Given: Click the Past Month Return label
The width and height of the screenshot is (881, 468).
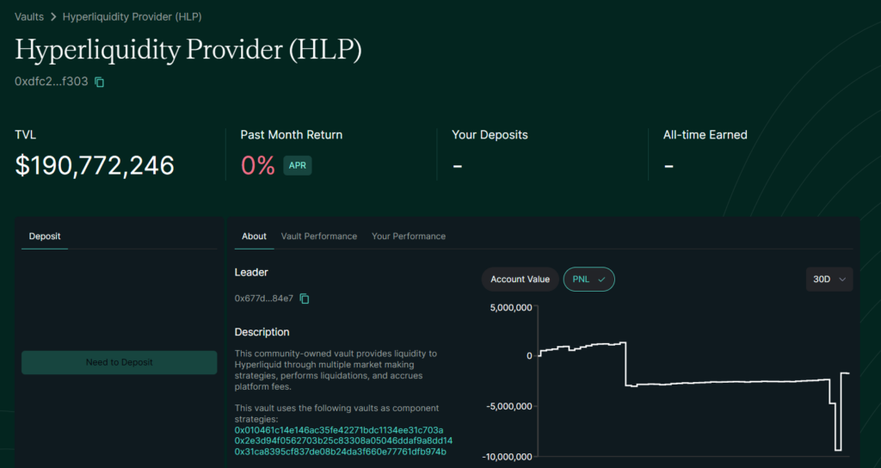Looking at the screenshot, I should (292, 135).
